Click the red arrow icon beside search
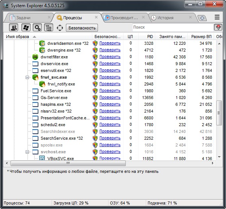The width and height of the screenshot is (226, 209). pos(218,27)
